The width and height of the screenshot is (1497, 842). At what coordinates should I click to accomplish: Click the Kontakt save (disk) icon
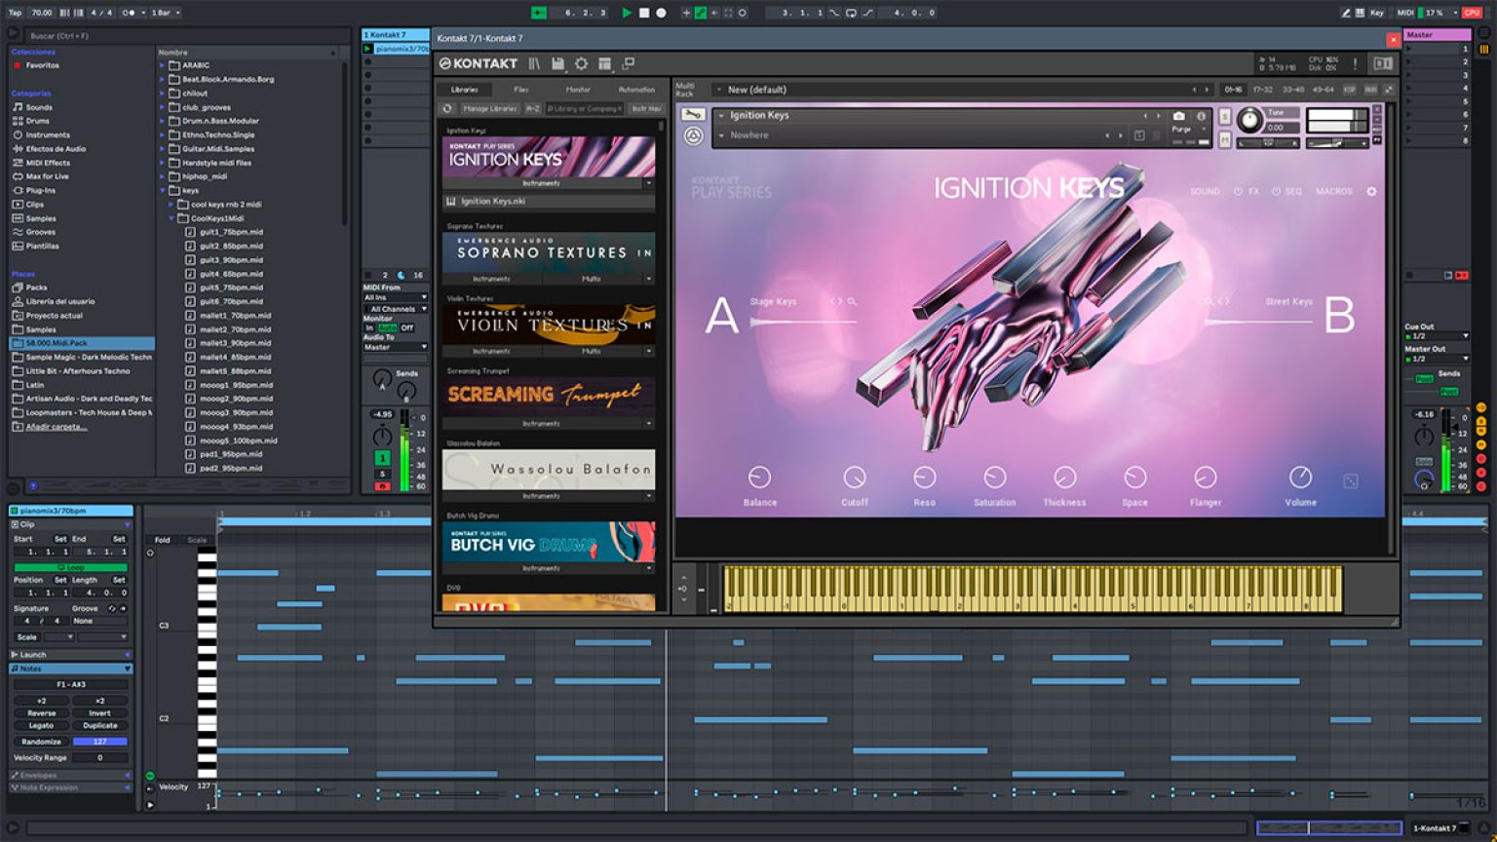[x=557, y=63]
